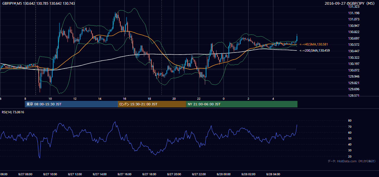Click the 9/27 22:00 time axis label

pos(199,174)
